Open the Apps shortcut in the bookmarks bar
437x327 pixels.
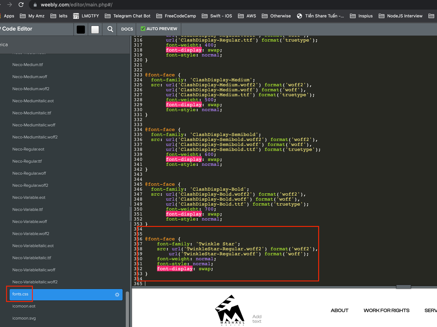coord(8,16)
